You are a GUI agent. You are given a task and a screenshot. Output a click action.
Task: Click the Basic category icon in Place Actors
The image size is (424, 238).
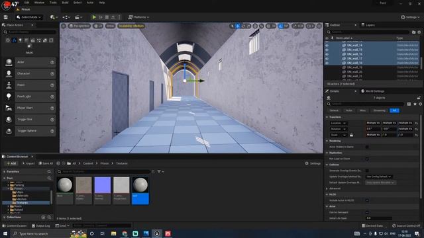14,40
